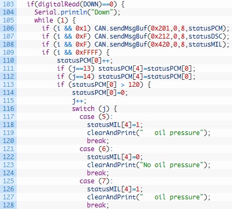Click the 0xFFFF hex mask
This screenshot has width=232, height=209.
pyautogui.click(x=87, y=53)
